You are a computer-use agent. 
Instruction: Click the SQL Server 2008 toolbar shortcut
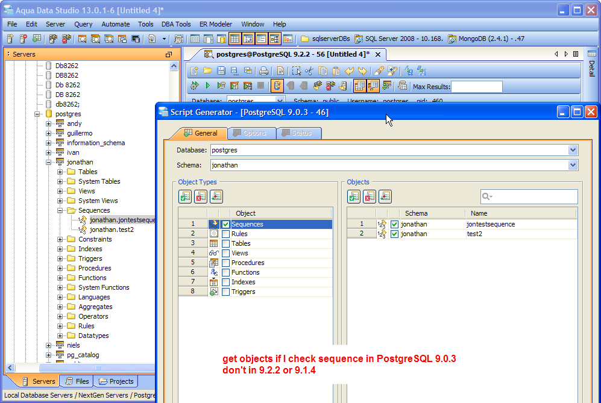(x=398, y=39)
